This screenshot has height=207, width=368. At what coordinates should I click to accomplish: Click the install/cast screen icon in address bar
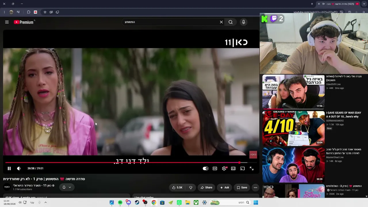pos(57,12)
